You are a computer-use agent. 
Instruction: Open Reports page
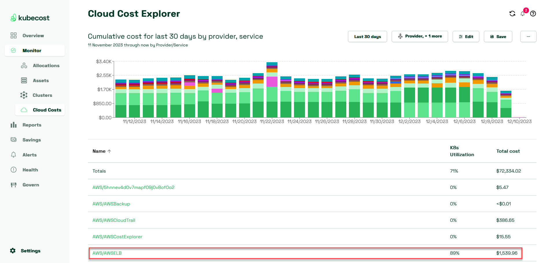click(x=32, y=125)
